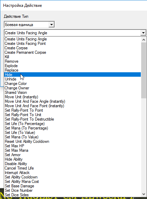
Task: Click the dropdown list scrollbar thumb
Action: pos(144,70)
